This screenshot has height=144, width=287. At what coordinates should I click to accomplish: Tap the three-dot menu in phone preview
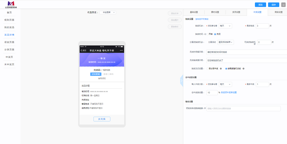tap(121, 51)
